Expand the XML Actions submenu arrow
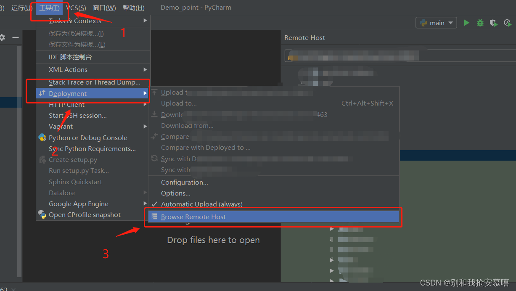Viewport: 516px width, 291px height. tap(145, 69)
